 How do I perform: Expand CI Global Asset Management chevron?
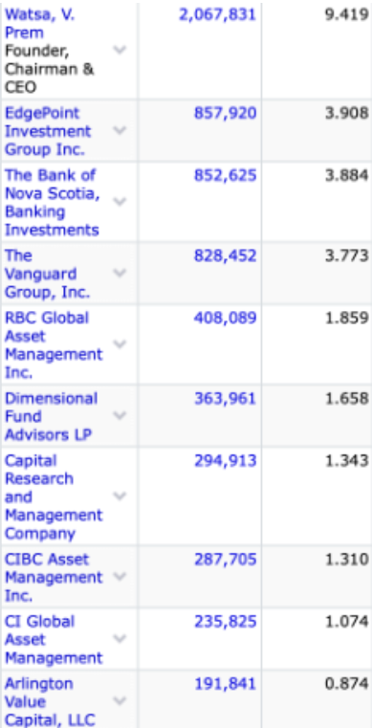coord(120,639)
